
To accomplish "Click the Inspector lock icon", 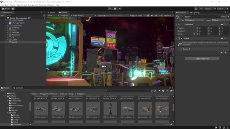I will tap(225, 13).
